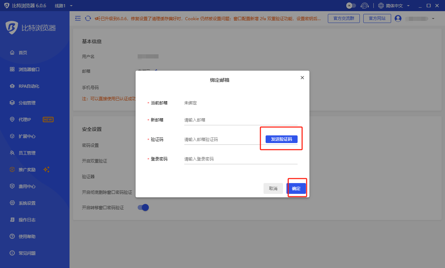The height and width of the screenshot is (268, 445).
Task: Click the coin icon beside 推广奖励
Action: click(12, 170)
